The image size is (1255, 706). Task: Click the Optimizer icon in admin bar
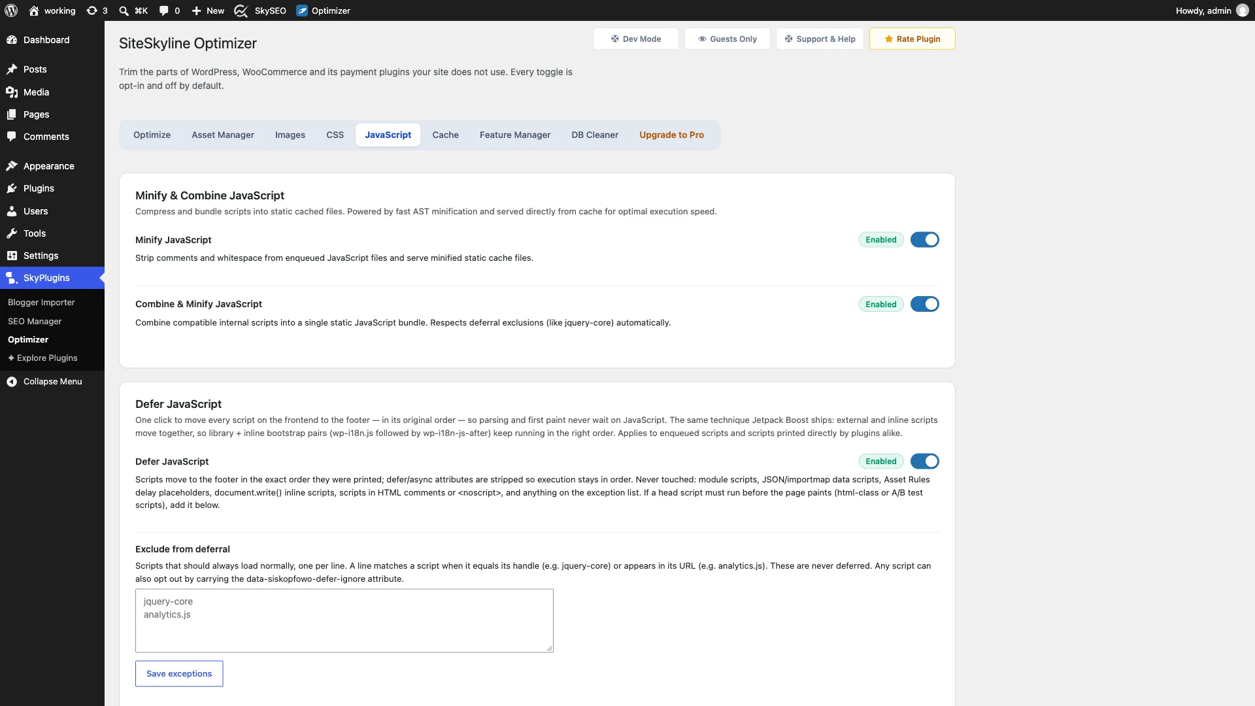click(302, 10)
